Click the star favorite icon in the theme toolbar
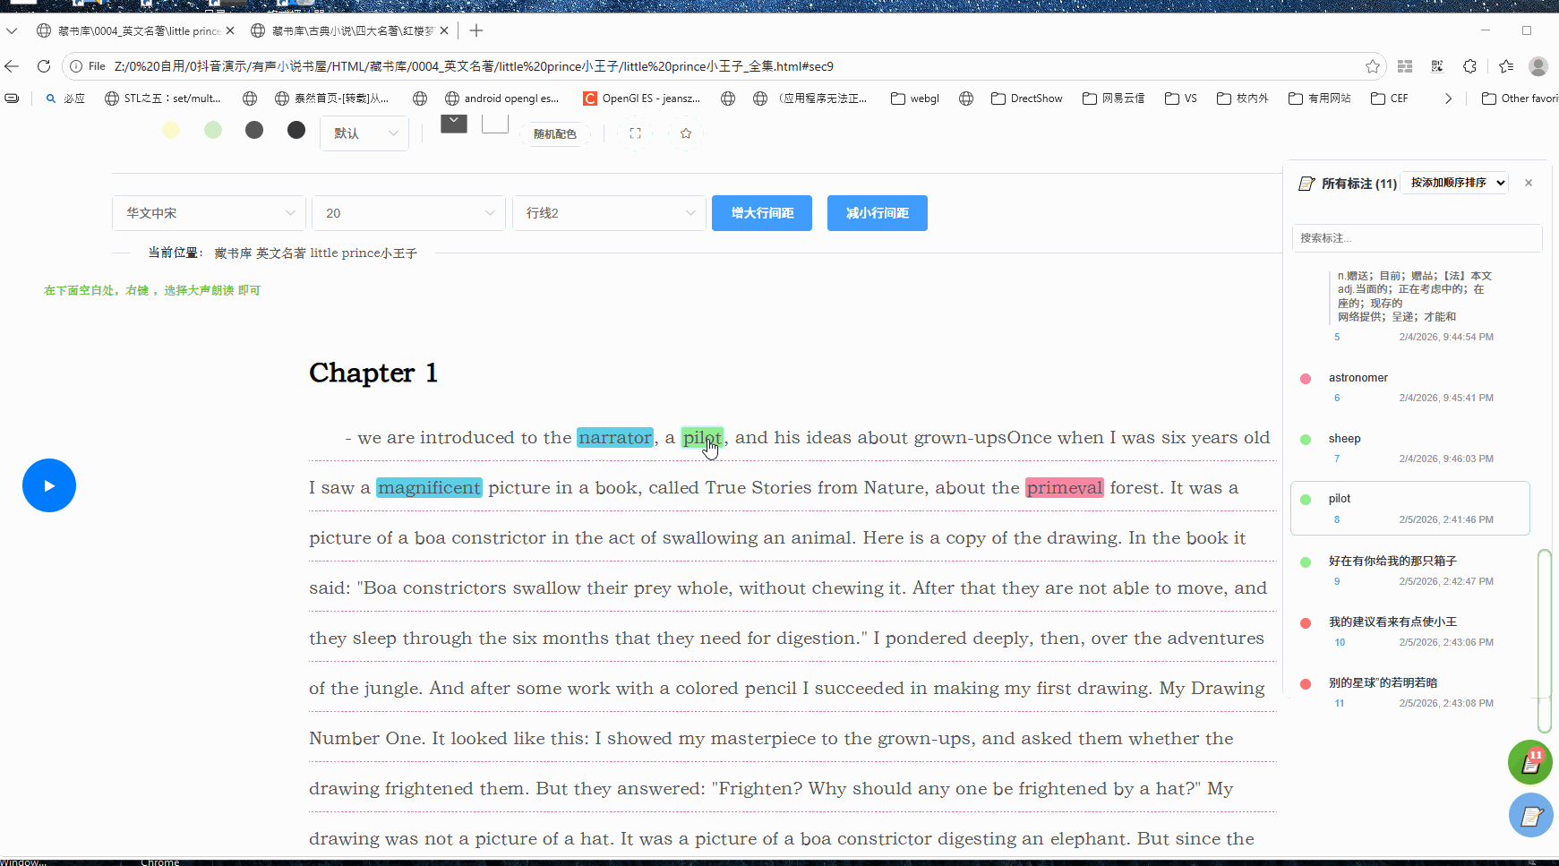1559x866 pixels. (x=686, y=133)
